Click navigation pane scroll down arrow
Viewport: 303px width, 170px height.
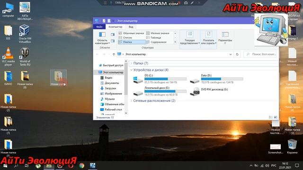[x=126, y=113]
